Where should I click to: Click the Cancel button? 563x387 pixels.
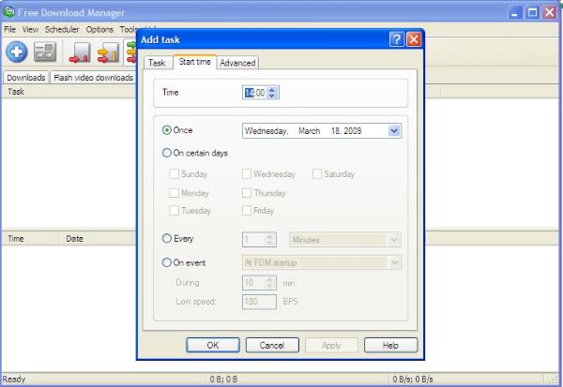(272, 345)
